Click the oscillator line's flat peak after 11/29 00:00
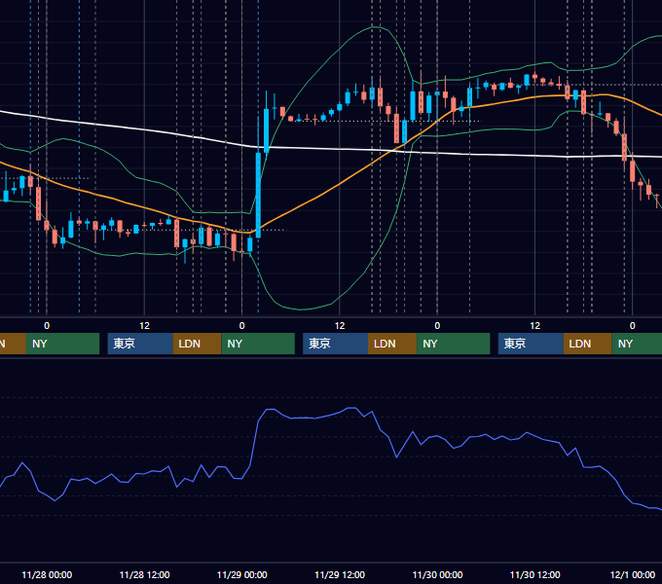 tap(271, 410)
